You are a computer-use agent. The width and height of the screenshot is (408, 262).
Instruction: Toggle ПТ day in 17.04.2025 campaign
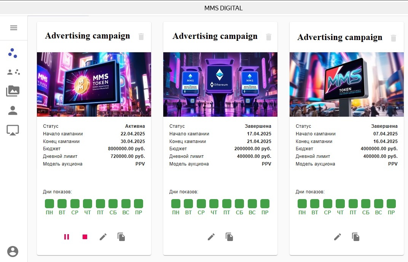coord(227,204)
